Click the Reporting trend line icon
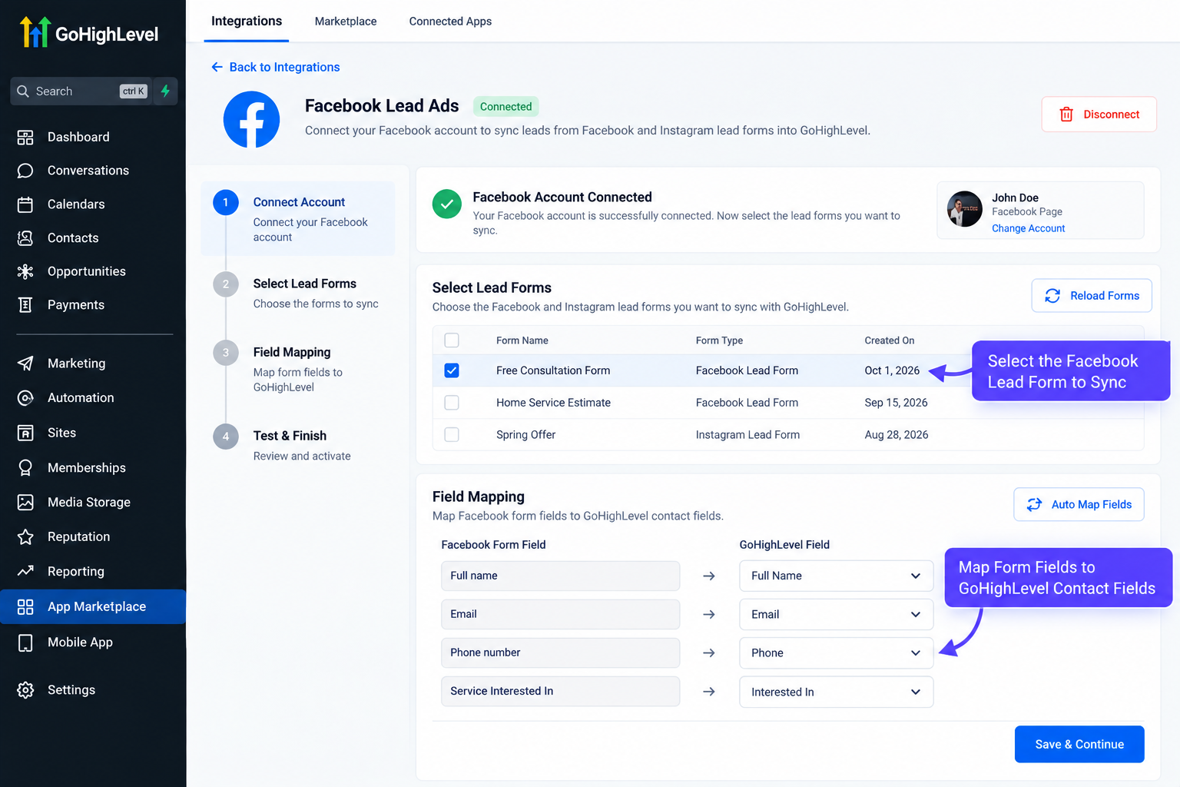 point(25,571)
